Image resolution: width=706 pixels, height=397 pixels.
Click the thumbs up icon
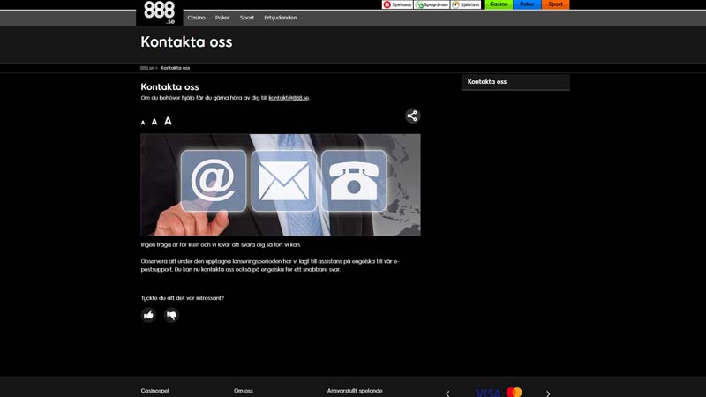(148, 315)
